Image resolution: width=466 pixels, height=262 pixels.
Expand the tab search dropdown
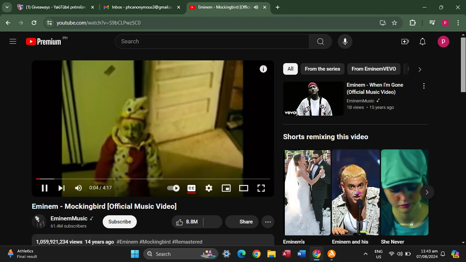pos(7,7)
